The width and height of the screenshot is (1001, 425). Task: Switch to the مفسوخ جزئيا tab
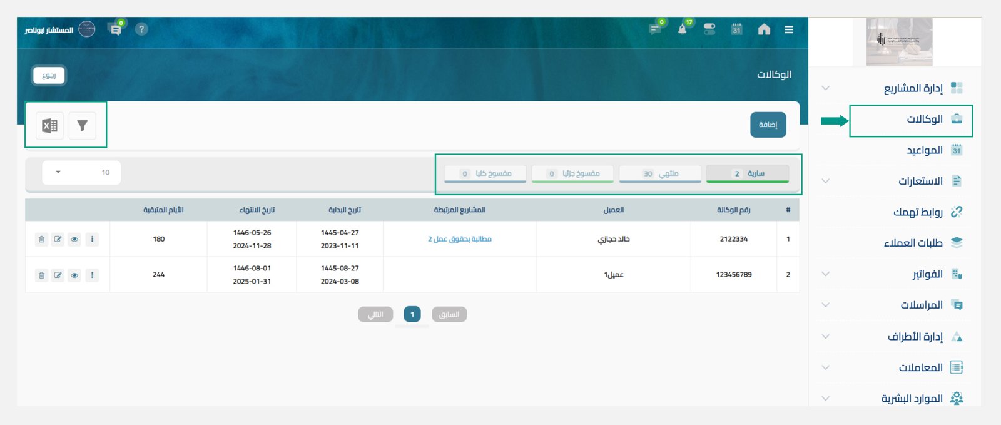pyautogui.click(x=572, y=173)
